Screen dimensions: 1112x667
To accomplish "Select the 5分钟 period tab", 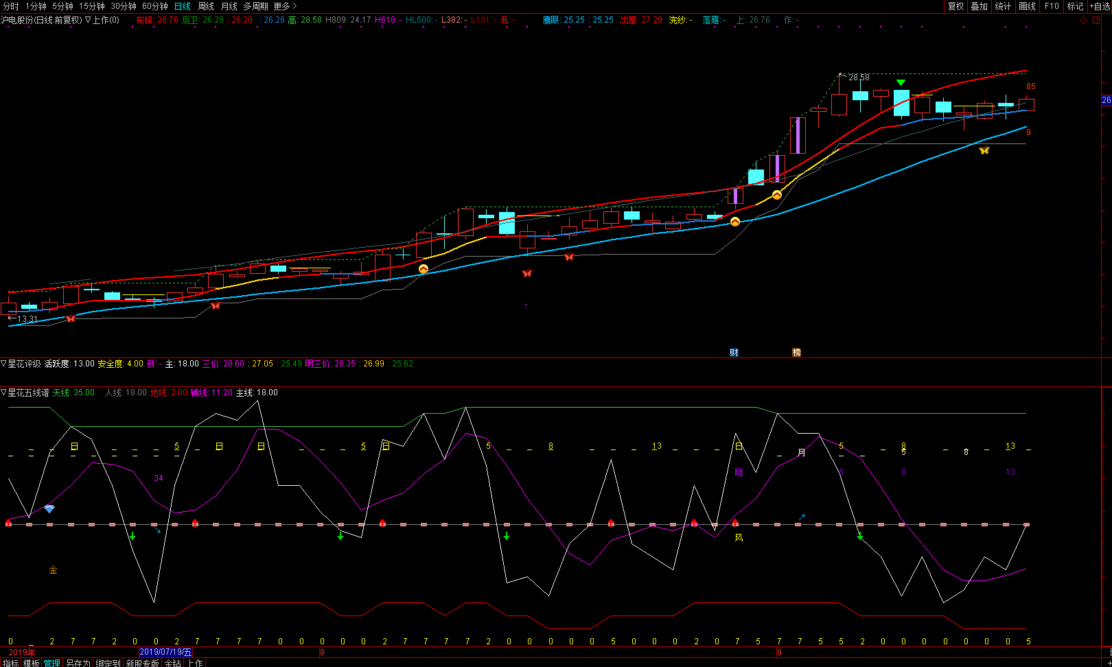I will point(62,6).
